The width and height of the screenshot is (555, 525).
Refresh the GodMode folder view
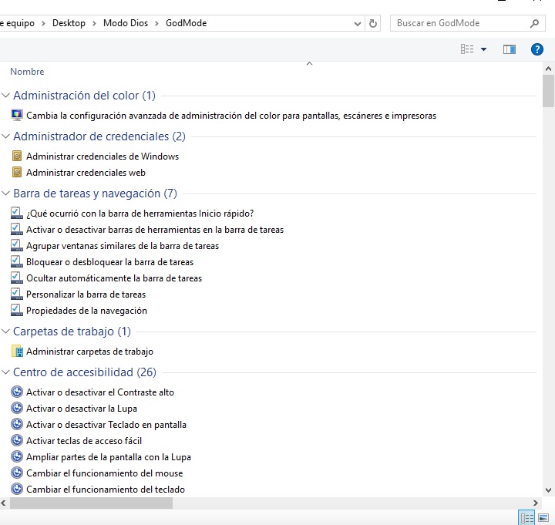374,24
